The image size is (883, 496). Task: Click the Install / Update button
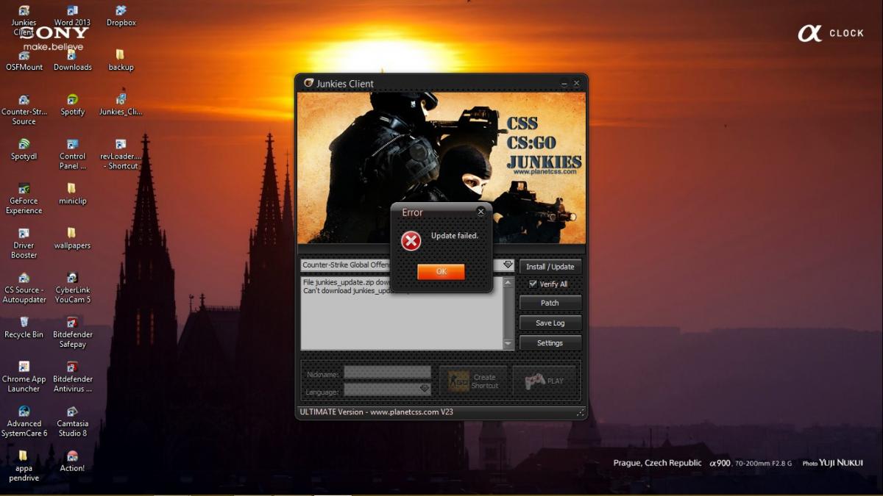(550, 267)
